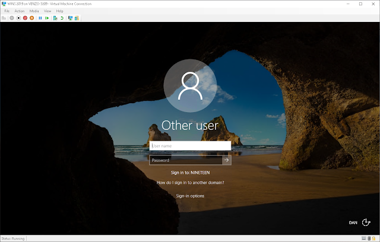Click the Checkpoint toolbar icon
The image size is (380, 242).
[x=55, y=18]
